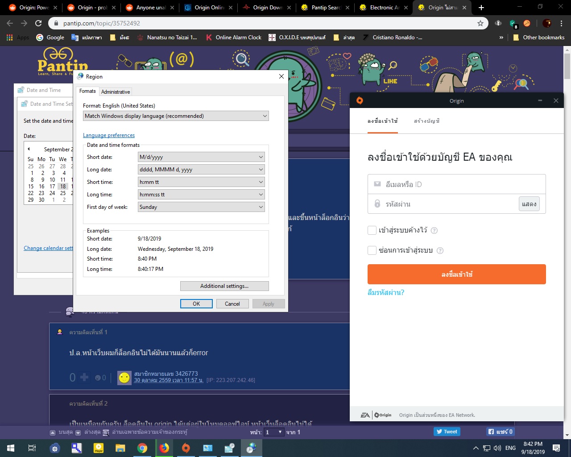Click the volume icon in the system tray
Image resolution: width=571 pixels, height=457 pixels.
click(497, 448)
